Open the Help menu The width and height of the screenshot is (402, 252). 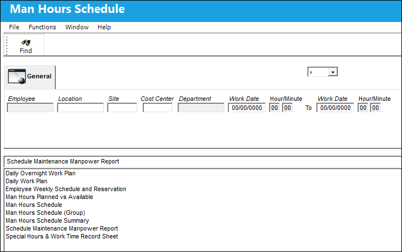point(104,27)
